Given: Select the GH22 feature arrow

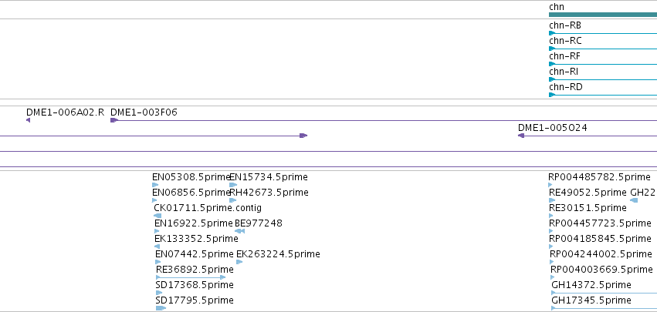Looking at the screenshot, I should 634,200.
